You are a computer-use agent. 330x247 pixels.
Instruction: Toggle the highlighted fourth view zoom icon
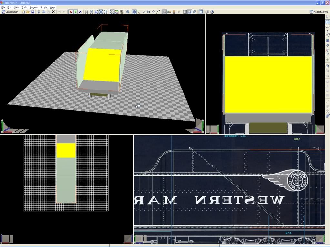coord(101,12)
